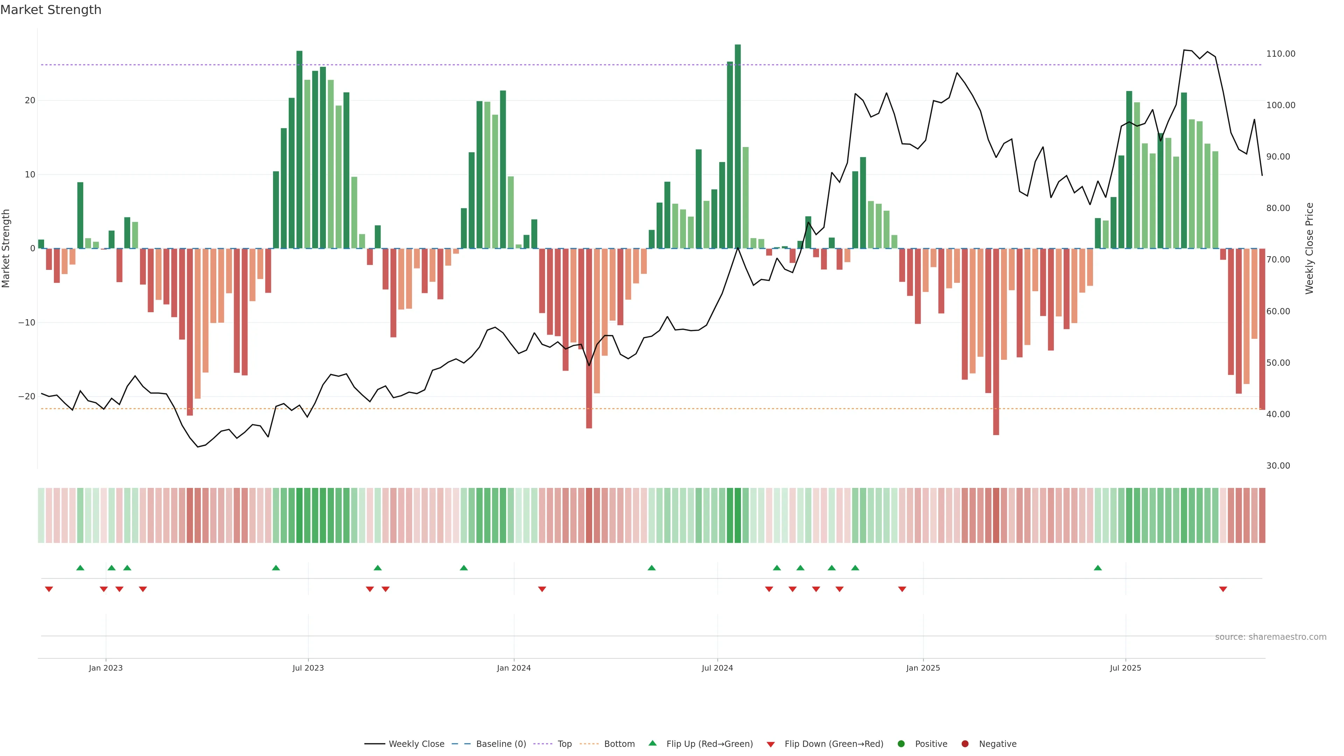
Task: Click Flip Up green triangle legend icon
Action: [652, 743]
